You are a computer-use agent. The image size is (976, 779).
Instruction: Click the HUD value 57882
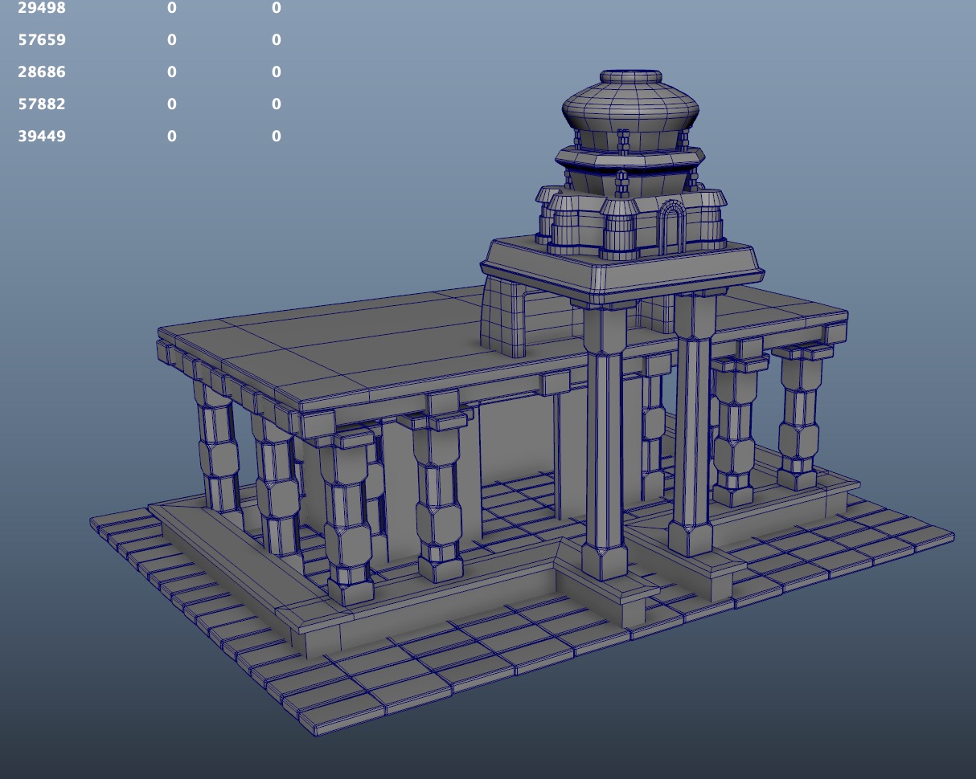click(x=42, y=104)
